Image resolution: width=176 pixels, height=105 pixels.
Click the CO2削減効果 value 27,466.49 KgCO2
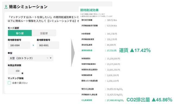[115, 100]
